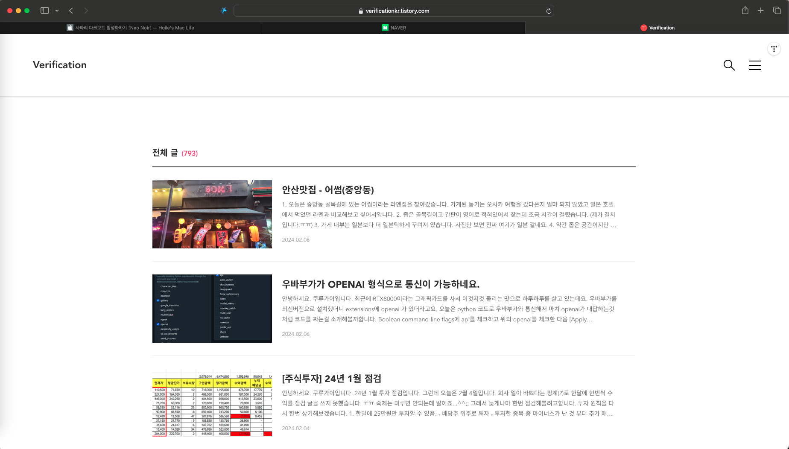
Task: Click the extensions checklist screenshot thumbnail
Action: (212, 309)
